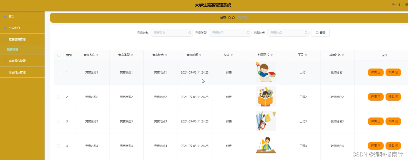Viewport: 408px width, 160px height.
Task: Click magnifier icon in 竞赛名称 field
Action: point(190,33)
